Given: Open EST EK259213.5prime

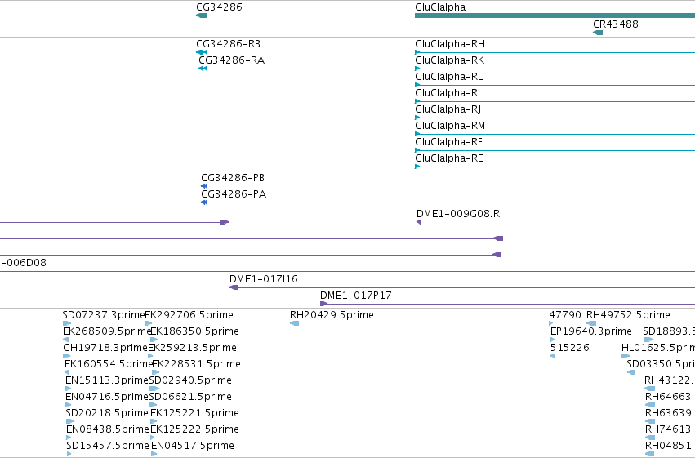Looking at the screenshot, I should click(x=192, y=348).
